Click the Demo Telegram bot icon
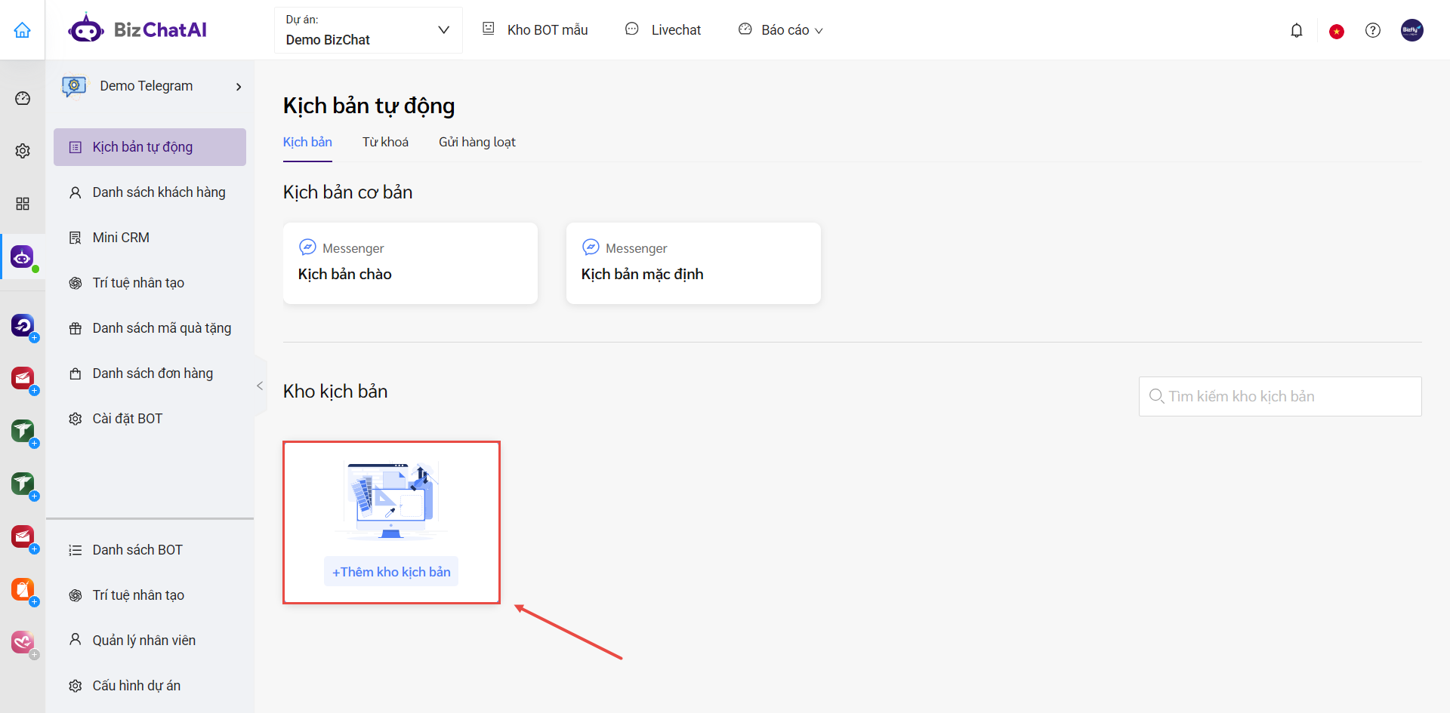The width and height of the screenshot is (1450, 713). 74,86
